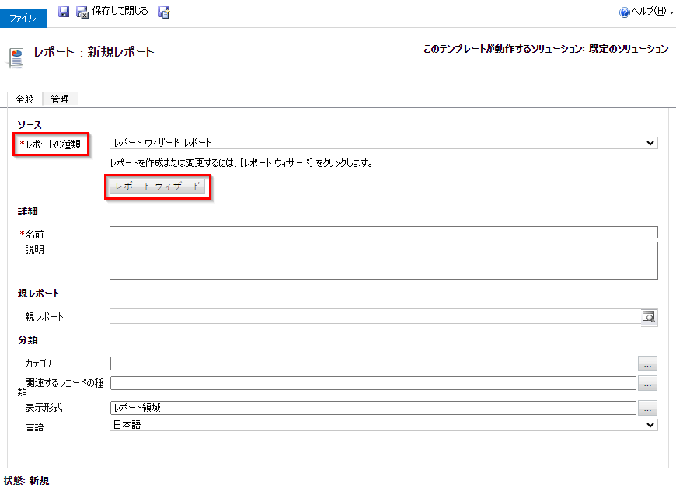The image size is (676, 494).
Task: Click the 保存して閉じる icon
Action: click(82, 12)
